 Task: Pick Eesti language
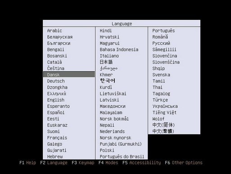pyautogui.click(x=53, y=119)
